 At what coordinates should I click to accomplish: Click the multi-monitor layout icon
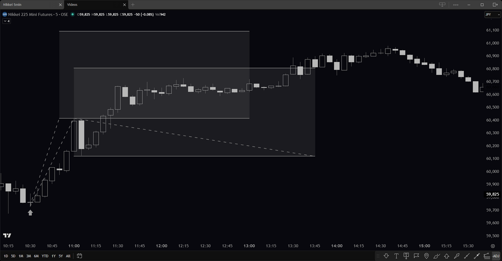(442, 5)
